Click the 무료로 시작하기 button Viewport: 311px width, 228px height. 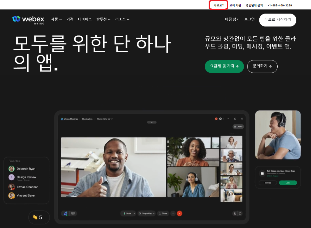click(278, 20)
